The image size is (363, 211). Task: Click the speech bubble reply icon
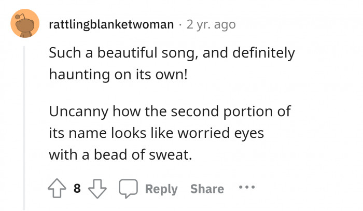pos(127,189)
